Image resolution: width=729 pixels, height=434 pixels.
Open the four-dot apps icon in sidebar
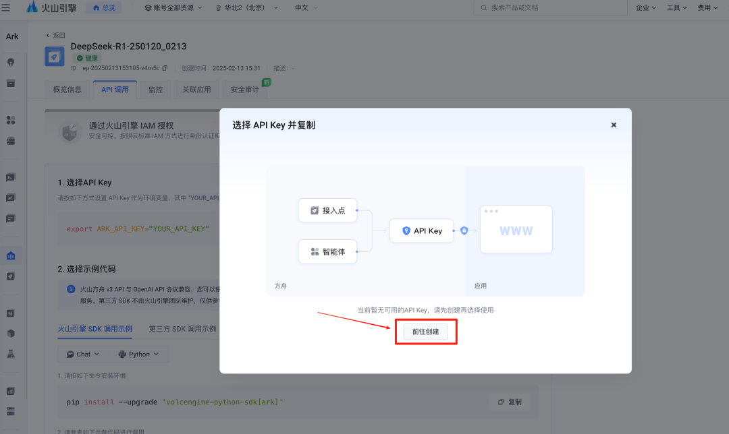pyautogui.click(x=11, y=120)
